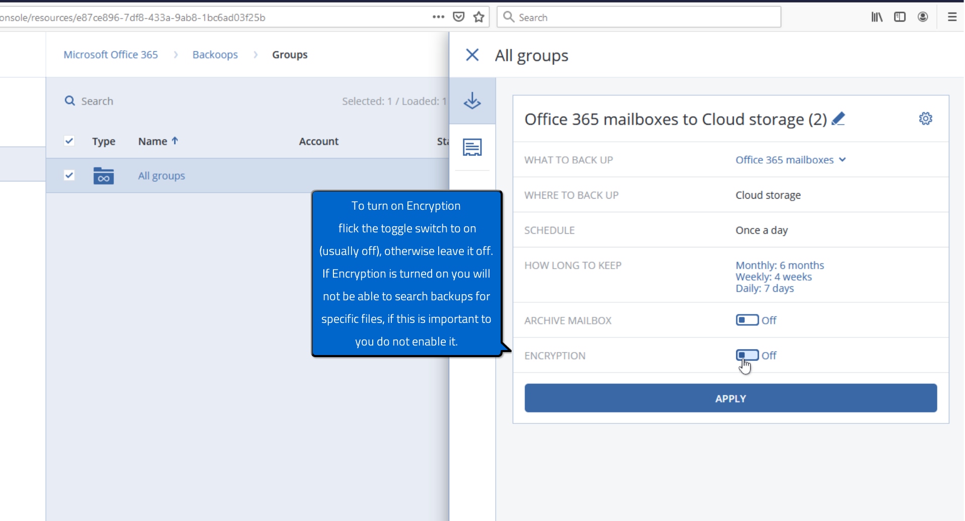Open Firefox account icon

pyautogui.click(x=923, y=17)
